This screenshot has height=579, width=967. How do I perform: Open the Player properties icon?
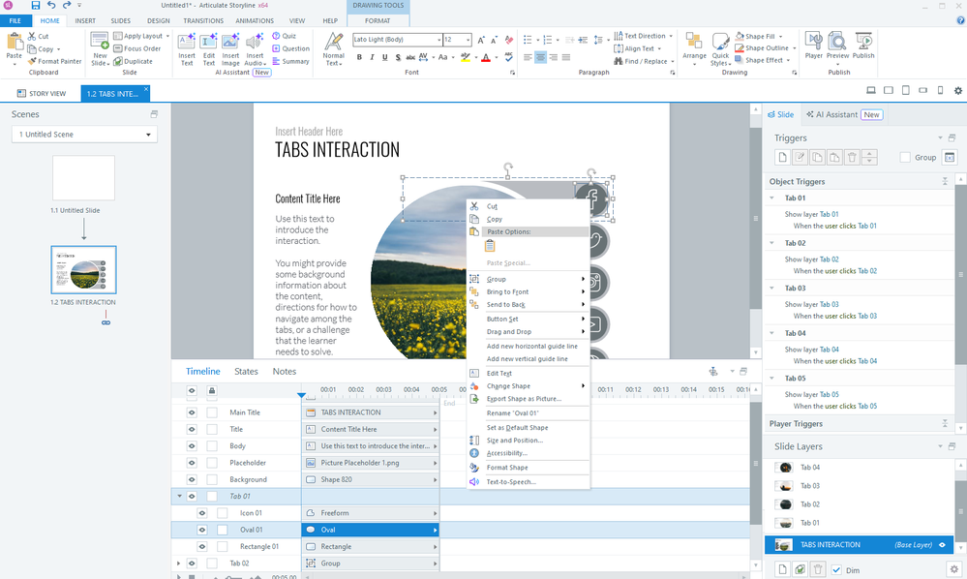[813, 46]
